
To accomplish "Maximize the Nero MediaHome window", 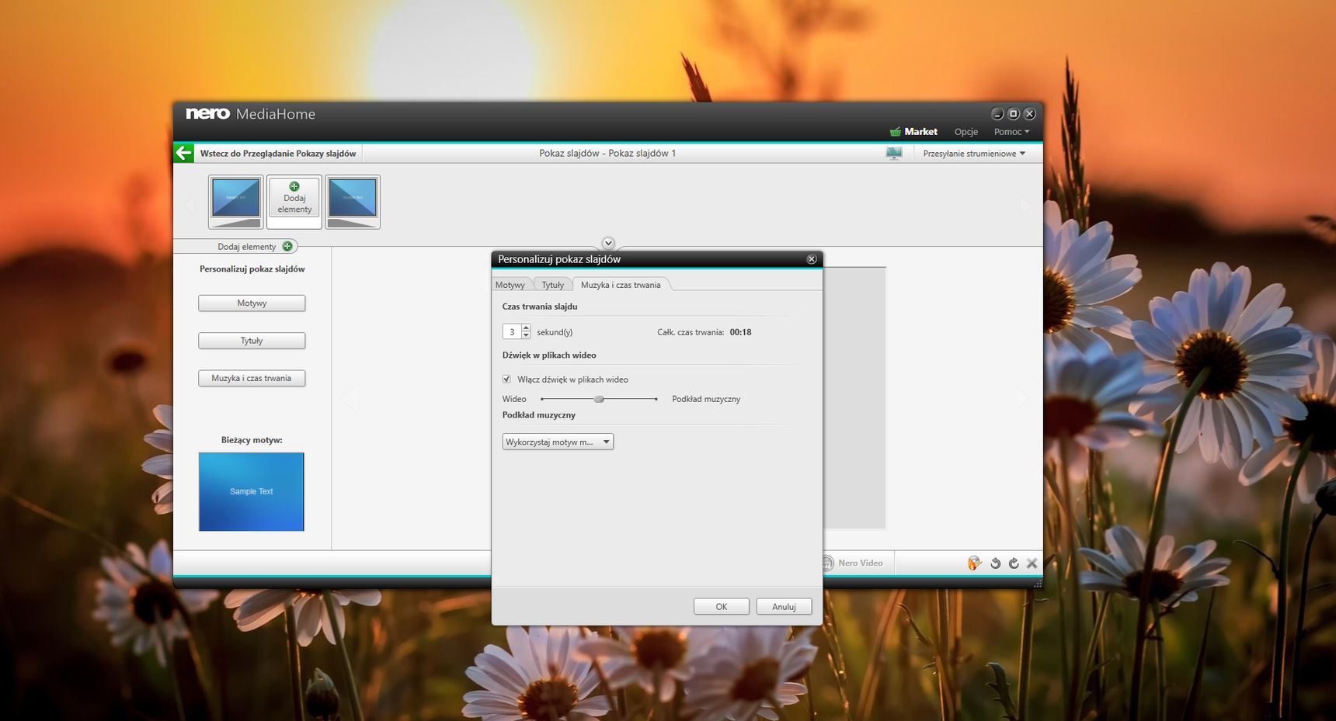I will click(x=1013, y=114).
